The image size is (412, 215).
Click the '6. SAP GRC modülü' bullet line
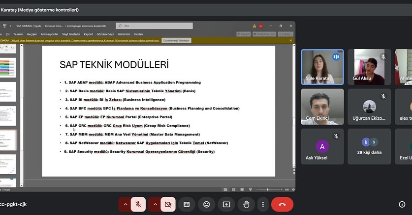coord(127,126)
